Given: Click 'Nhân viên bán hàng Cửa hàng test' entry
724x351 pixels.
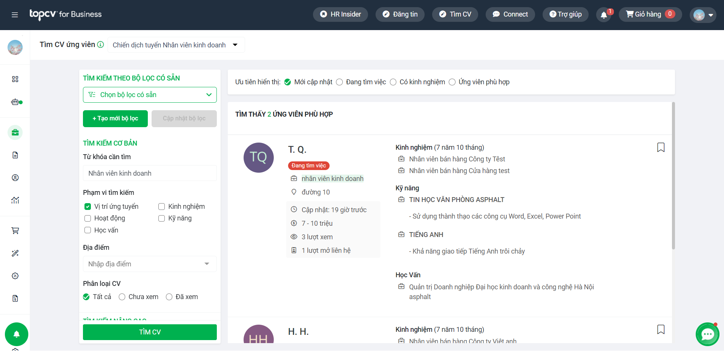Looking at the screenshot, I should pyautogui.click(x=459, y=171).
